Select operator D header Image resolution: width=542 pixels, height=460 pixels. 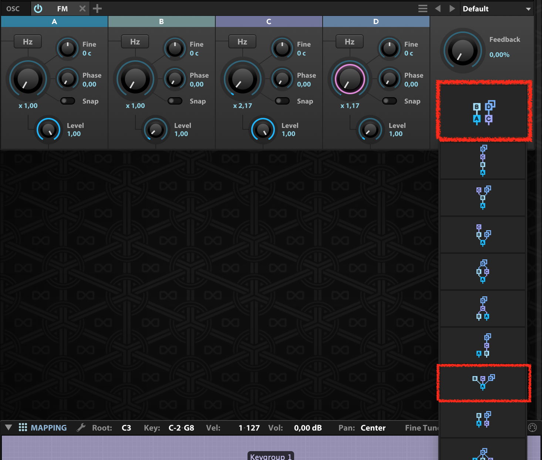[376, 21]
